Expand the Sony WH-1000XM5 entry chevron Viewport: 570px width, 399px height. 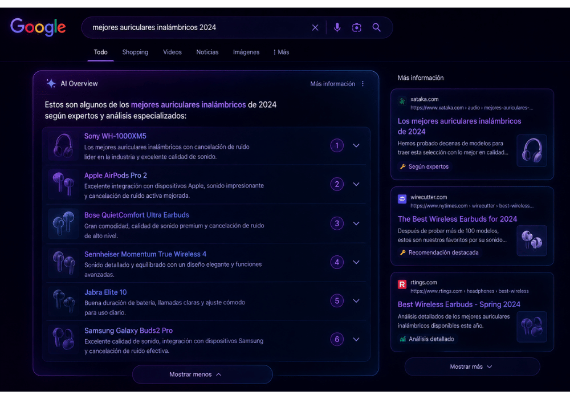coord(356,146)
